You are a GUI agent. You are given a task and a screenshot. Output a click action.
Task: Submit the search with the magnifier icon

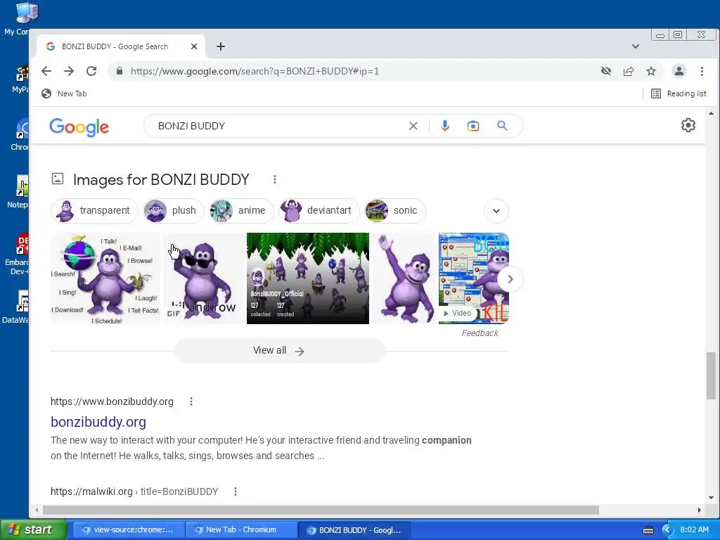pos(502,126)
